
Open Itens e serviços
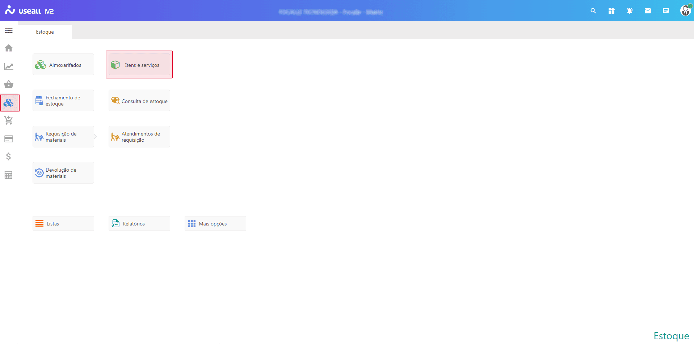pos(139,65)
